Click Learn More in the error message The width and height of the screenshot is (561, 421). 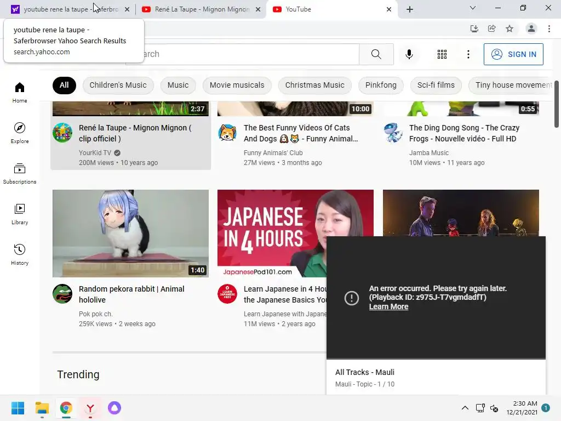click(388, 307)
